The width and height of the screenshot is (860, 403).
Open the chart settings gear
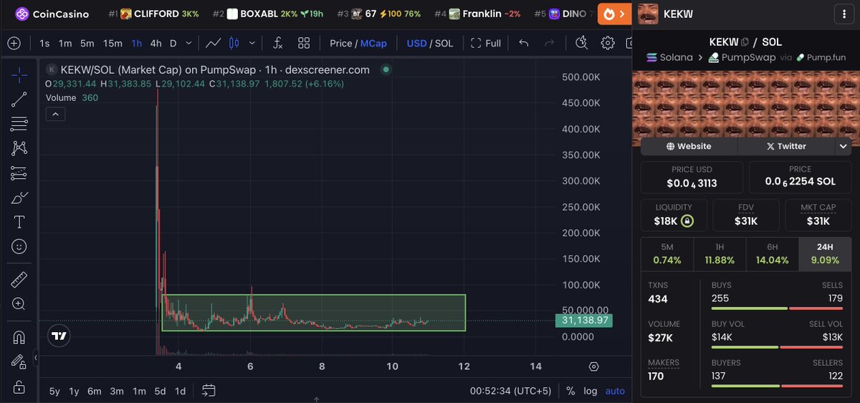(x=608, y=43)
